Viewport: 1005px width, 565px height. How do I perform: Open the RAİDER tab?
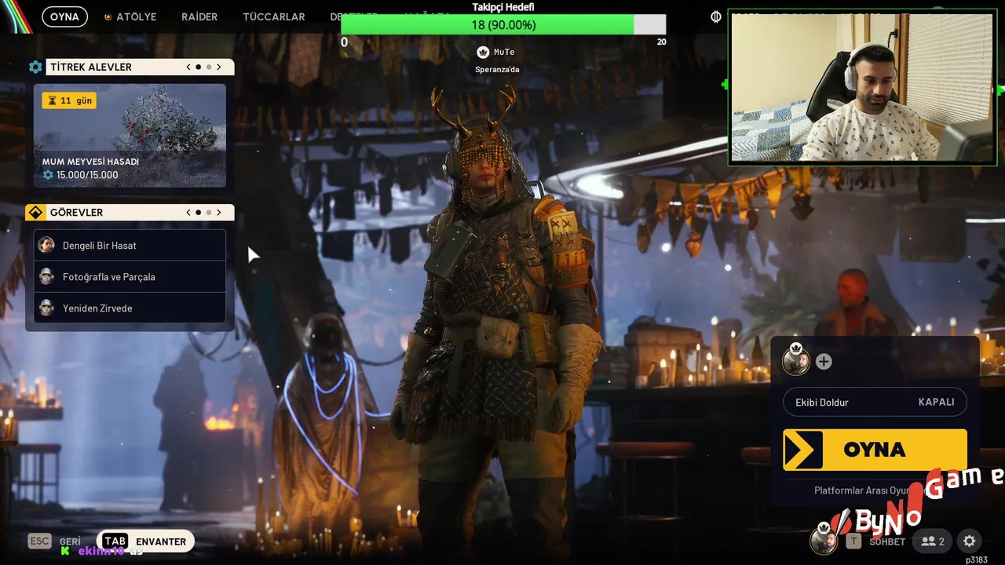point(199,16)
